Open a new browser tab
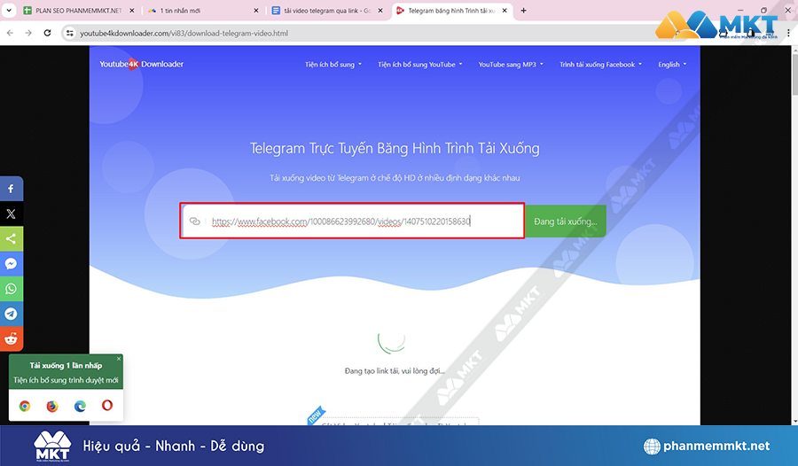The image size is (798, 466). click(523, 10)
